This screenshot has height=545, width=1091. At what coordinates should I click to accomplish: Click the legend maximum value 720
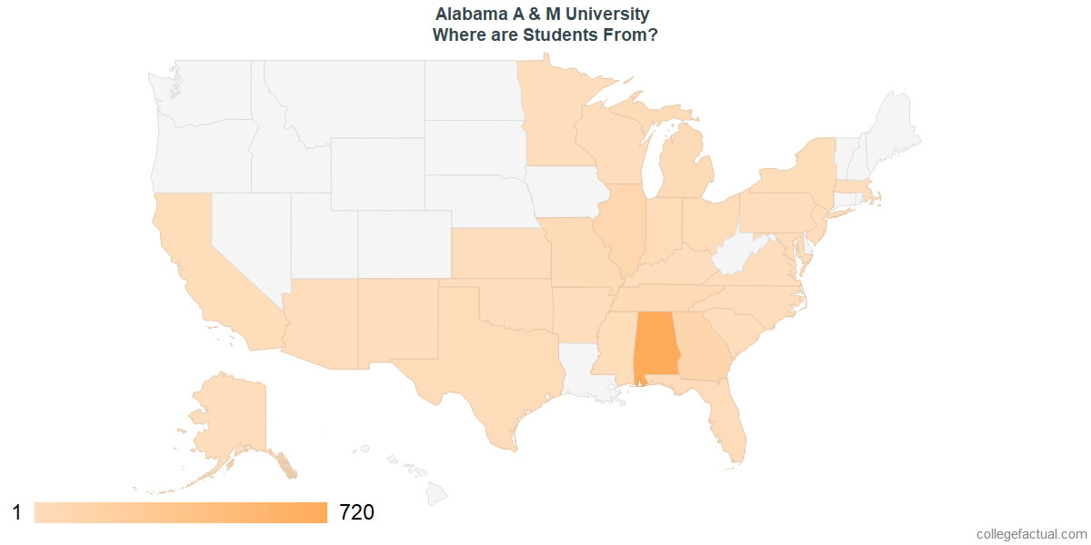click(x=356, y=513)
